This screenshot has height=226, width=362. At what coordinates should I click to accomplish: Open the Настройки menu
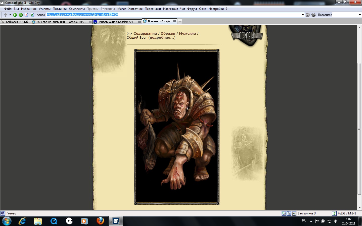coord(216,9)
